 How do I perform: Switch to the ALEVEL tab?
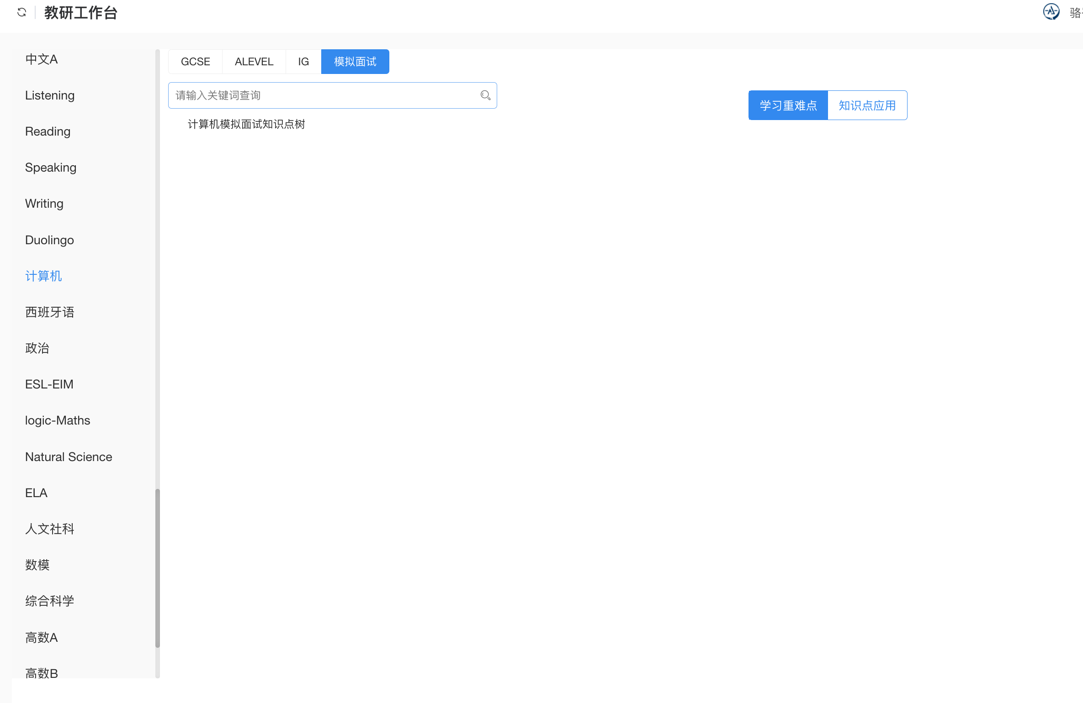point(254,62)
